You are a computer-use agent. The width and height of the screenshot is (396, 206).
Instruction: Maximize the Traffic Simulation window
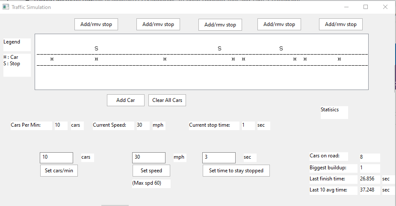pos(366,7)
